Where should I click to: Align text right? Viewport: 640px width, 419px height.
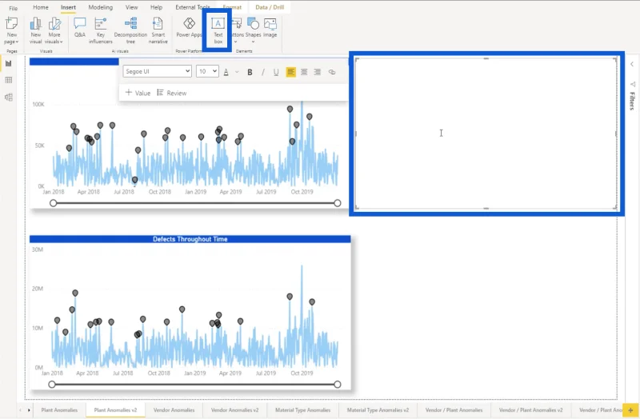[x=317, y=72]
